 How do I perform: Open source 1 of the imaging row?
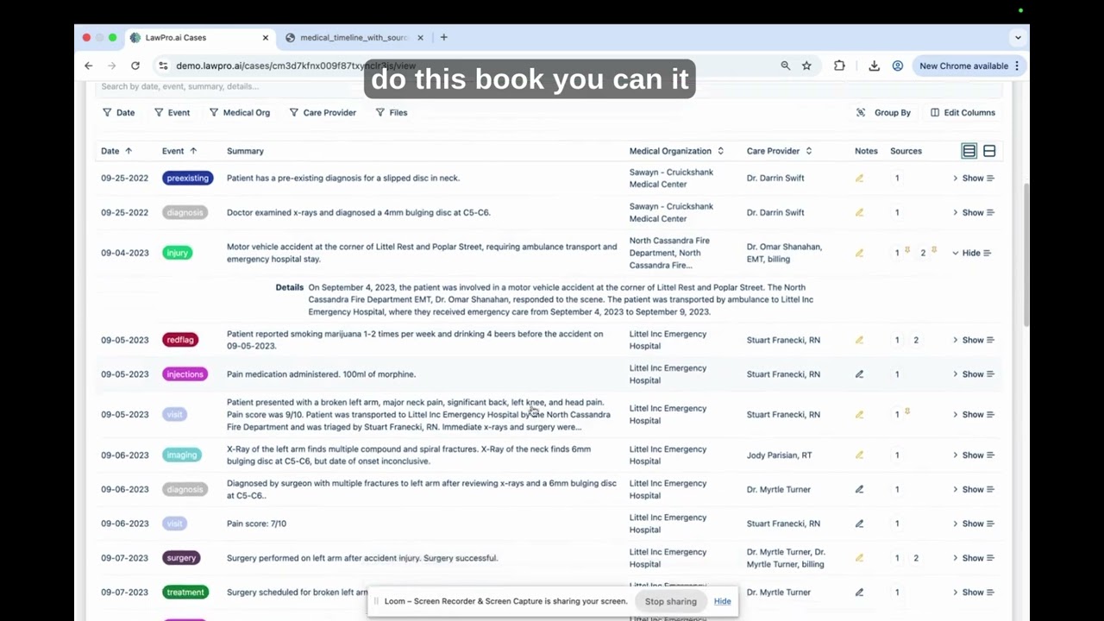[897, 455]
